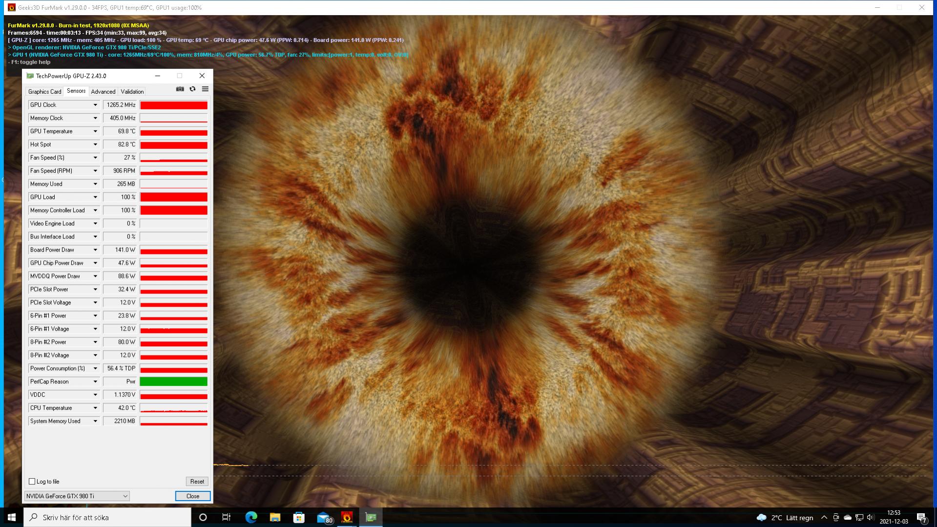The width and height of the screenshot is (937, 527).
Task: Switch to GPU-Z via its taskbar icon
Action: 371,517
